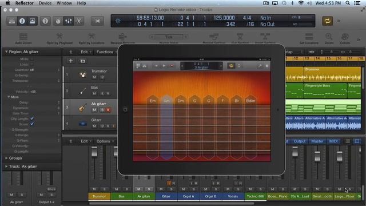Select the Gitarr audio track icon
366x206 pixels.
point(82,124)
